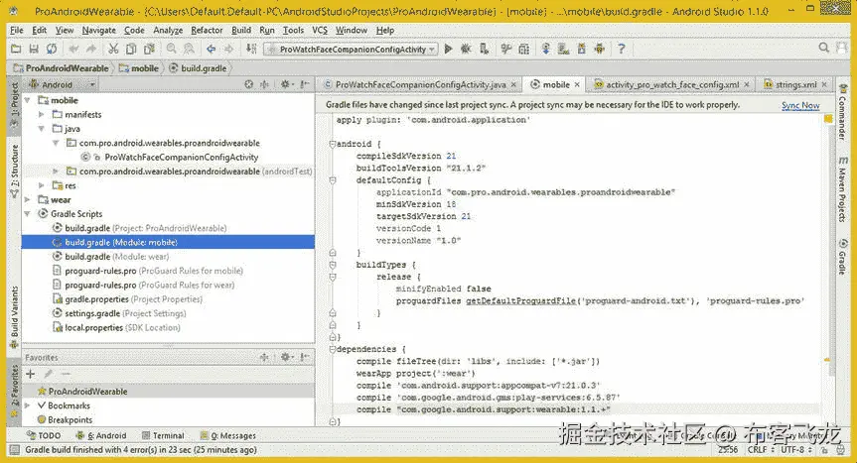Click the Paste toolbar icon
Image resolution: width=857 pixels, height=463 pixels.
(149, 50)
